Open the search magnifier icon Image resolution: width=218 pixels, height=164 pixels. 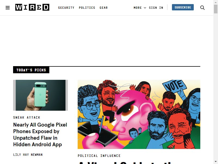(x=202, y=8)
